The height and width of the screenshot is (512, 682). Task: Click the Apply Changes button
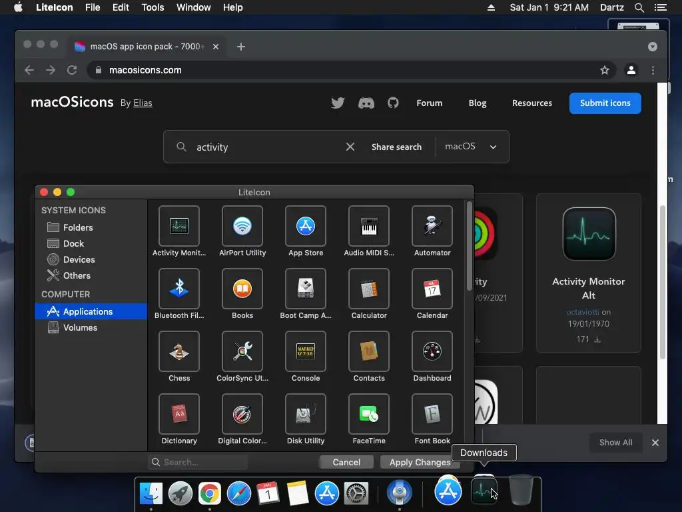click(420, 462)
